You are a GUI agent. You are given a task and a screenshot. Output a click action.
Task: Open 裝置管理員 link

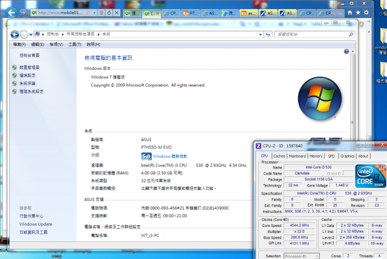tap(30, 68)
